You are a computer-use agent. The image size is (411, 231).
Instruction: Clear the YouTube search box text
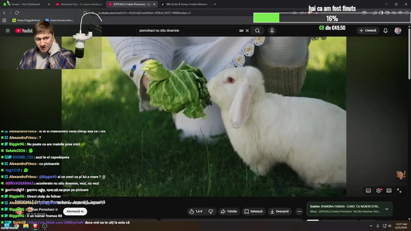(247, 30)
